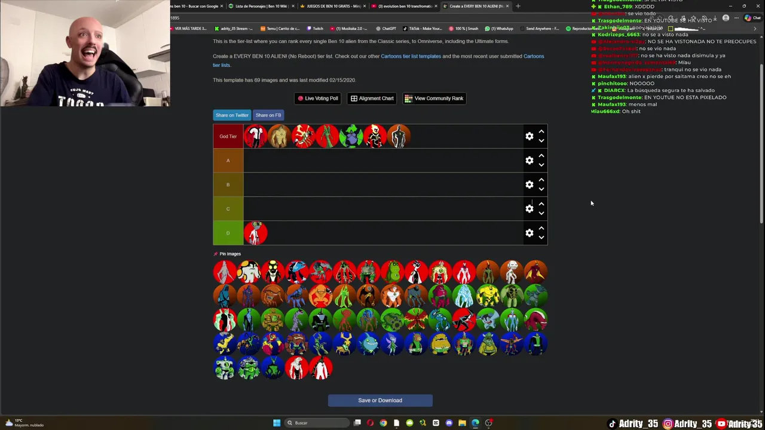
Task: Open Microsoft Edge from taskbar
Action: click(x=475, y=423)
